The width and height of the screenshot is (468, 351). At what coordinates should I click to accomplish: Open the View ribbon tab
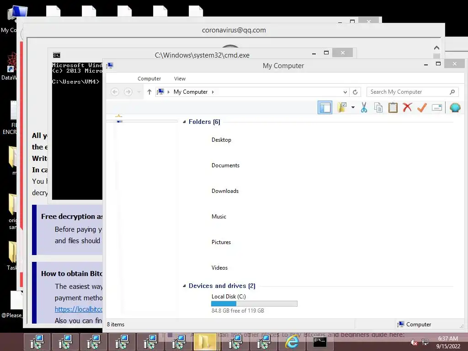180,79
